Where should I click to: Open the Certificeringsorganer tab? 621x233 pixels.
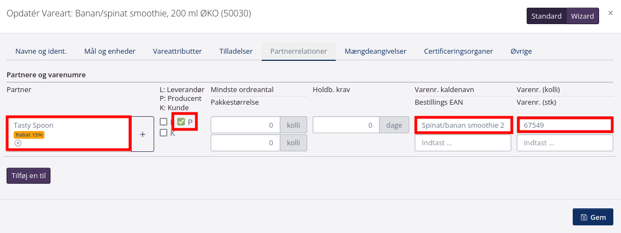(458, 51)
